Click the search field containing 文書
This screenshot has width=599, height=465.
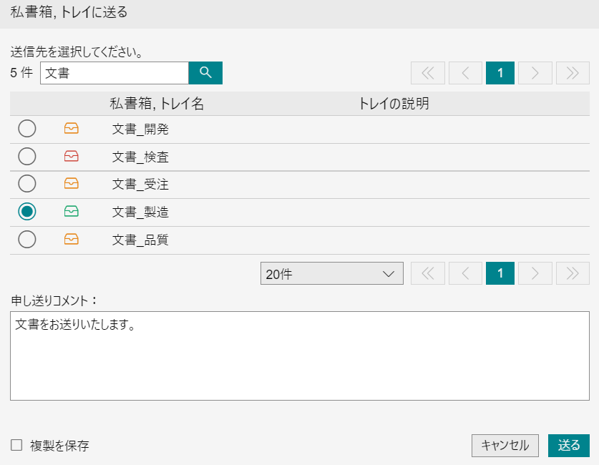(x=115, y=73)
